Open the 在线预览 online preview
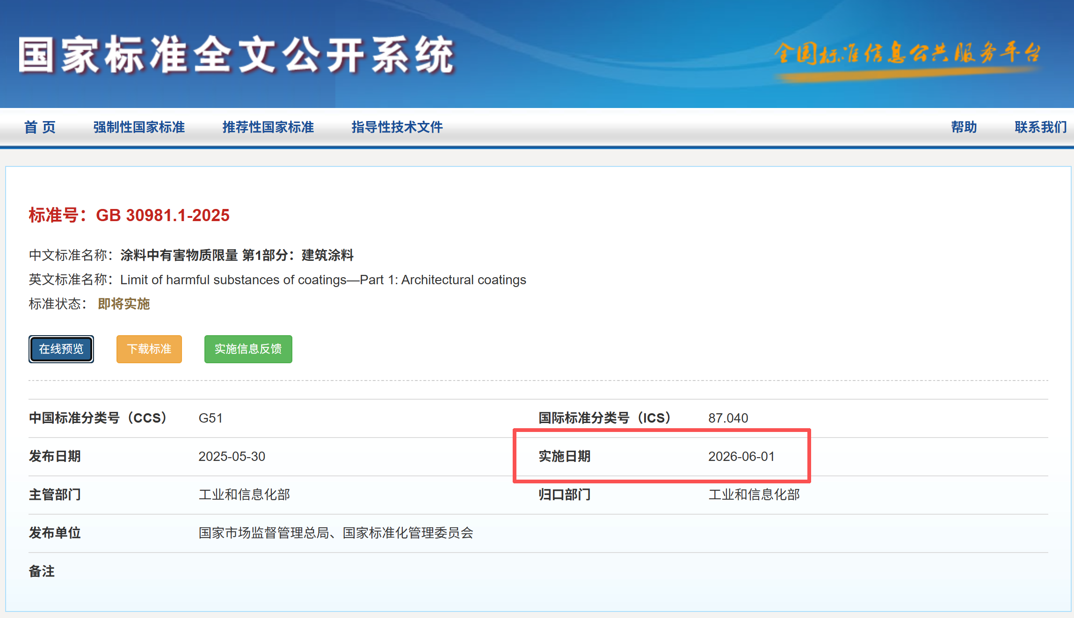The image size is (1074, 618). tap(61, 349)
